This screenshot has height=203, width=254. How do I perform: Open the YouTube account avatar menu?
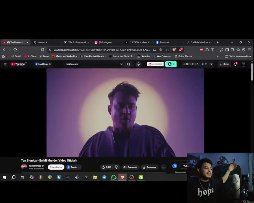click(x=244, y=64)
